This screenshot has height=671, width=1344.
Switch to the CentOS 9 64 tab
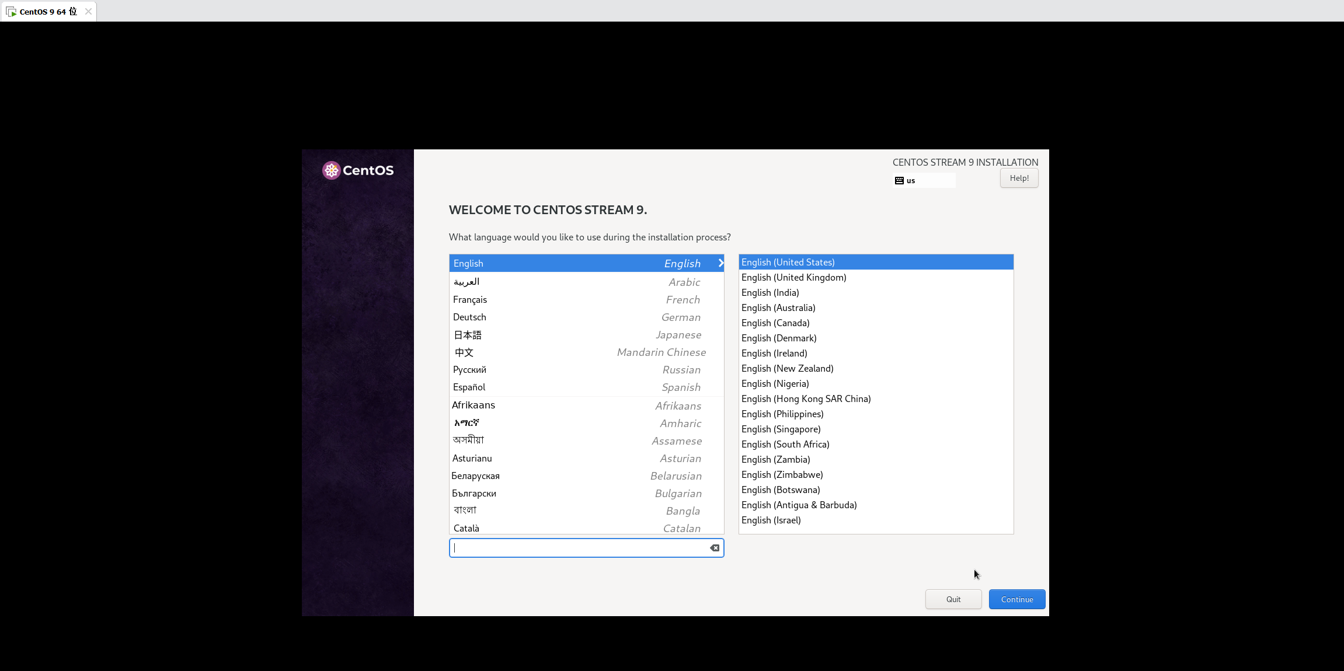(x=48, y=12)
